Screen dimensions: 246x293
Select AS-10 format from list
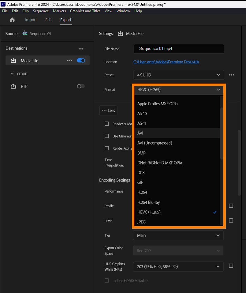point(177,113)
